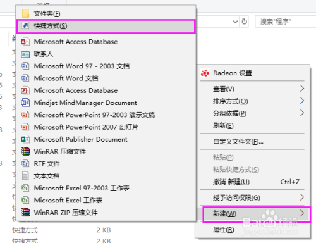Click the refresh icon beside the address bar
The height and width of the screenshot is (243, 316).
(x=244, y=22)
